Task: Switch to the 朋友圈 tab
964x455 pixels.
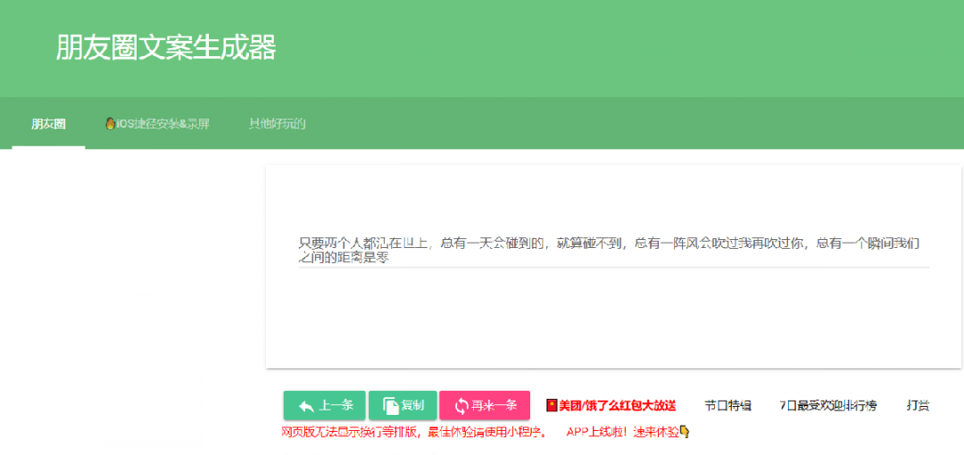Action: pos(48,124)
